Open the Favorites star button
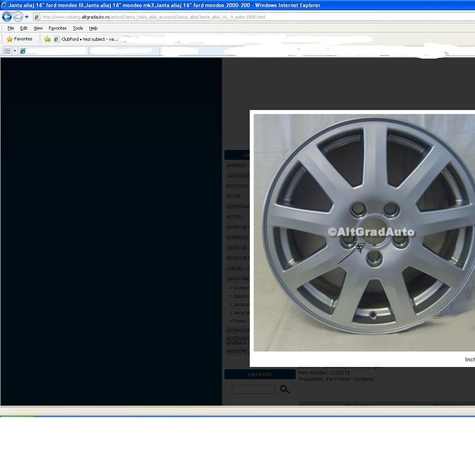 (19, 39)
